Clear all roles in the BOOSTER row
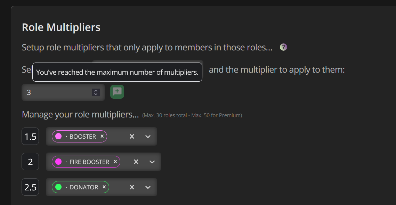 (132, 137)
